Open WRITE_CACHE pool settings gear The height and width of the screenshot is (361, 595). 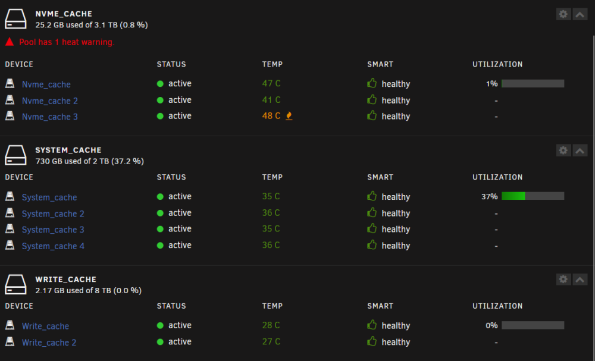coord(563,280)
